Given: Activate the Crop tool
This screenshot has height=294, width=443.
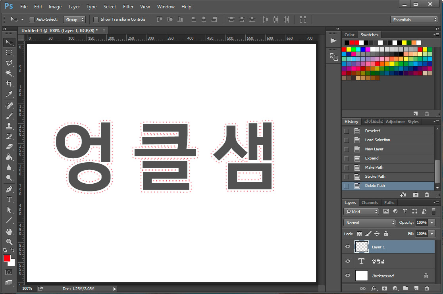Looking at the screenshot, I should pyautogui.click(x=9, y=84).
